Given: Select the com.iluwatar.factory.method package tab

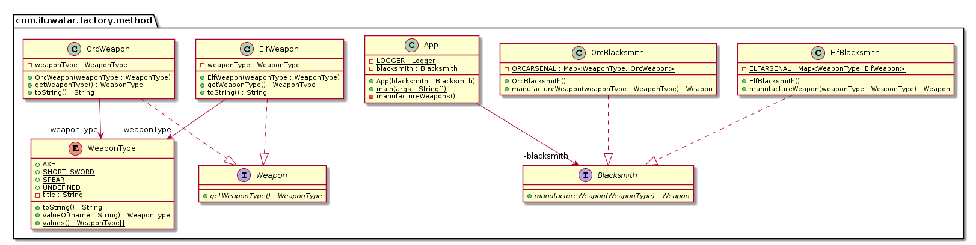Looking at the screenshot, I should [84, 20].
